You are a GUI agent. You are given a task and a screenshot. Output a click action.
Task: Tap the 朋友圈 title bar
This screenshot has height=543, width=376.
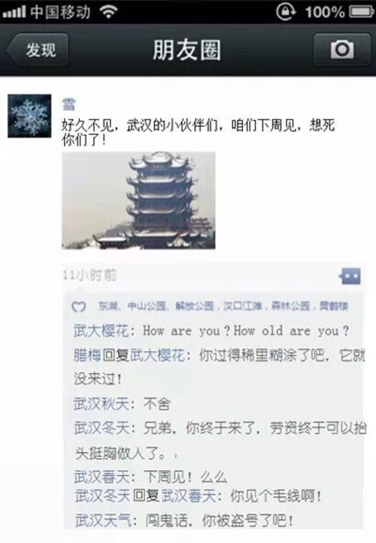[187, 49]
